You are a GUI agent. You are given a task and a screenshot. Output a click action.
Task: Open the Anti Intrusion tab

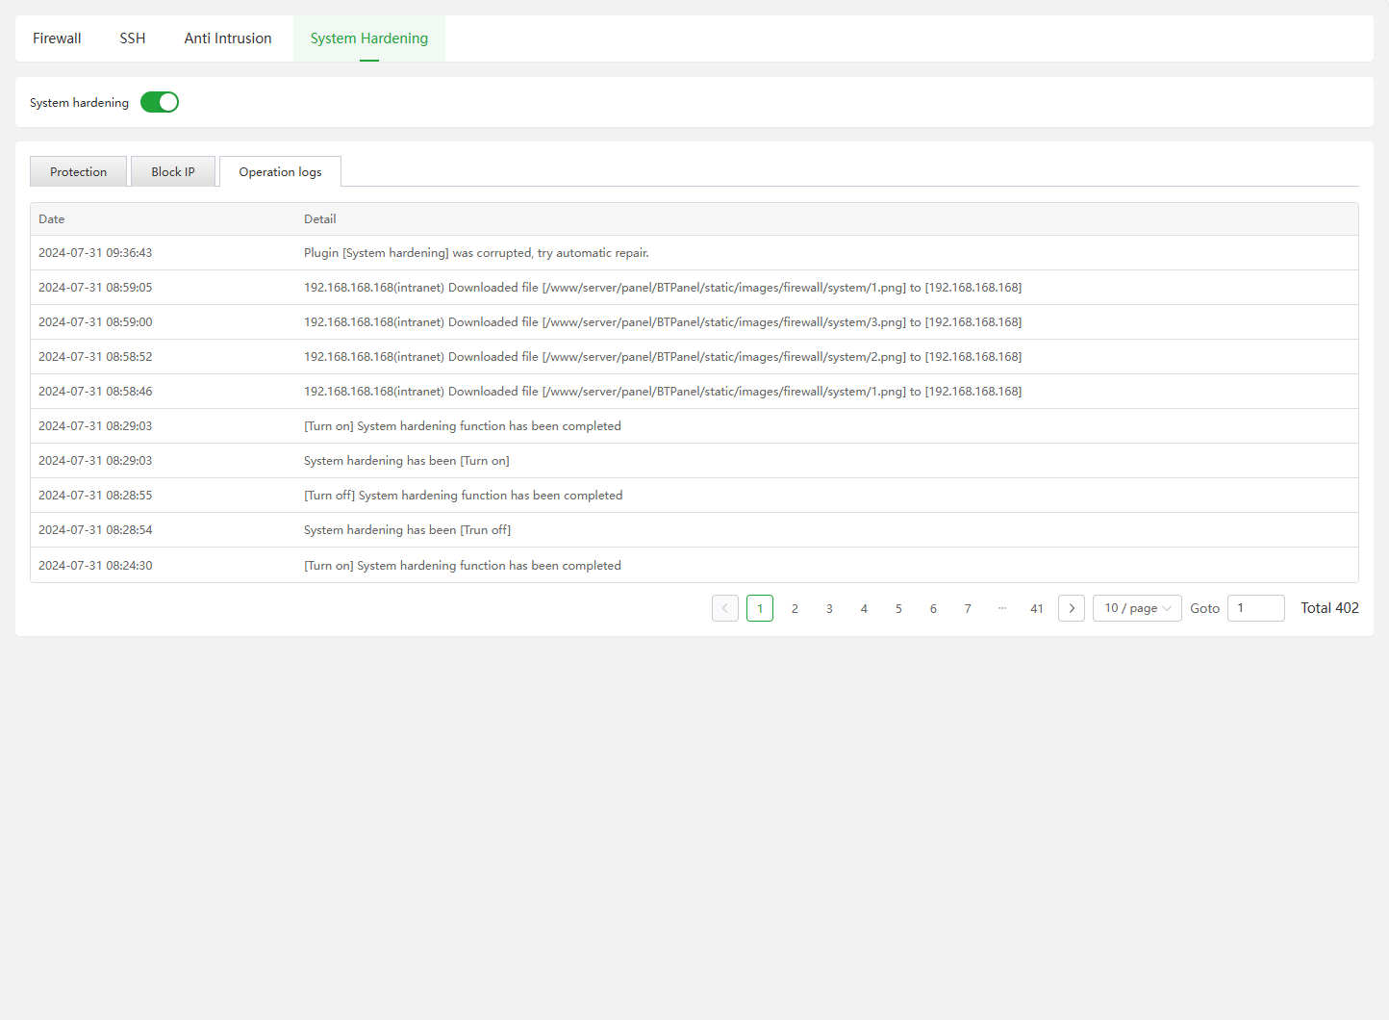pyautogui.click(x=228, y=38)
